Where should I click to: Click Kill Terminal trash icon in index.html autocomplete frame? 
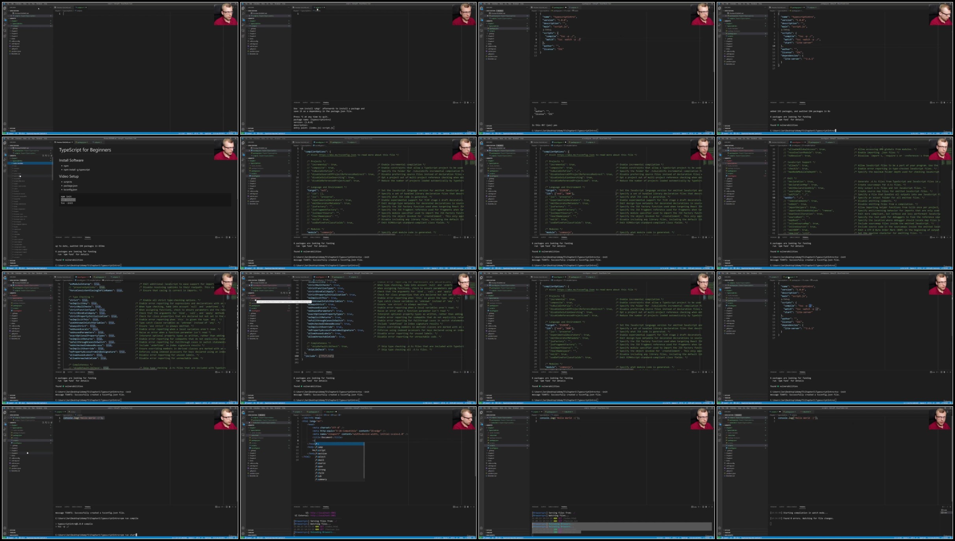(468, 507)
